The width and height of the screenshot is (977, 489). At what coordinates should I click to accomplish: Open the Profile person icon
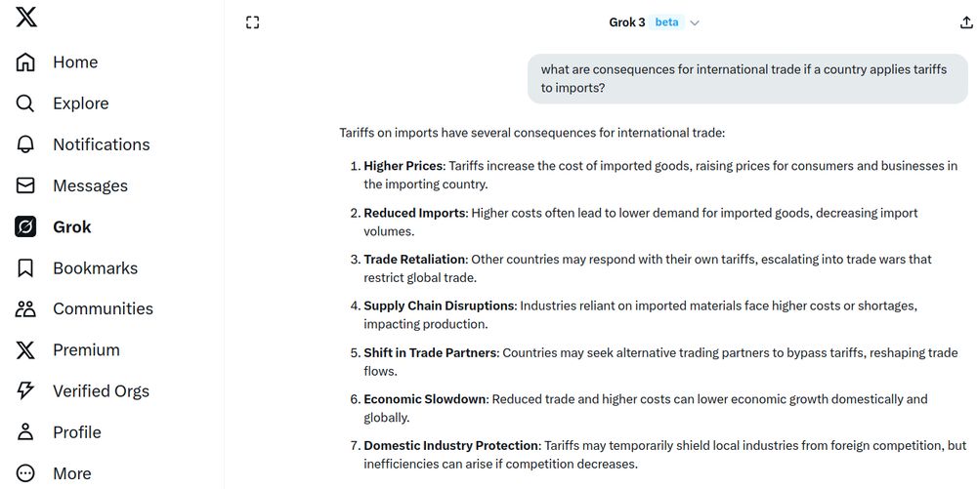[25, 432]
